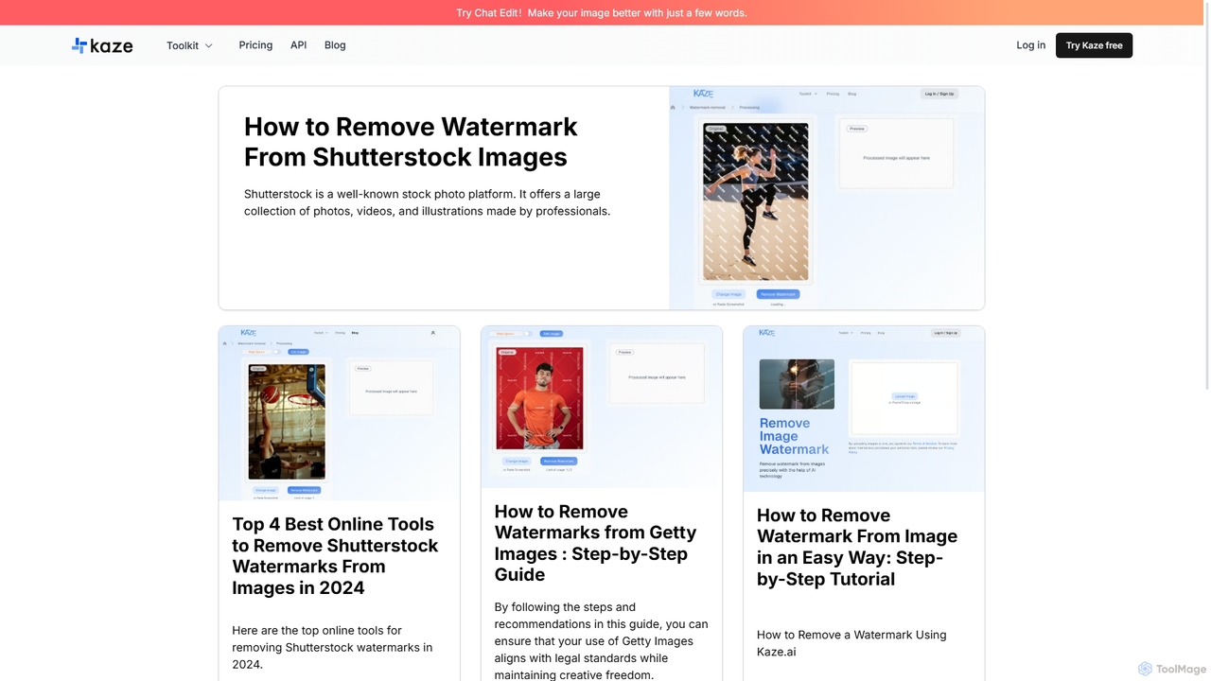Viewport: 1211px width, 681px height.
Task: Open Getty Images step-by-step guide article
Action: click(x=595, y=543)
